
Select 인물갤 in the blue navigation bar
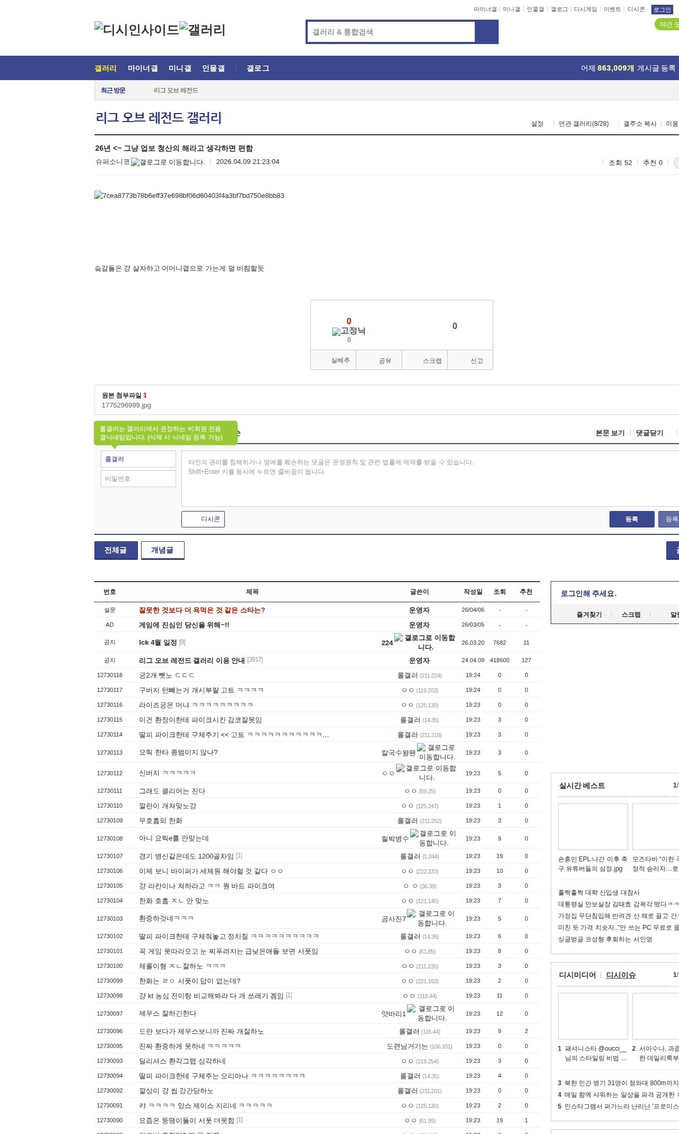(x=213, y=68)
